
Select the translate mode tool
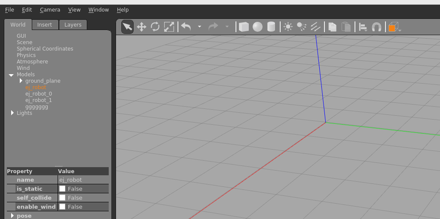point(141,27)
